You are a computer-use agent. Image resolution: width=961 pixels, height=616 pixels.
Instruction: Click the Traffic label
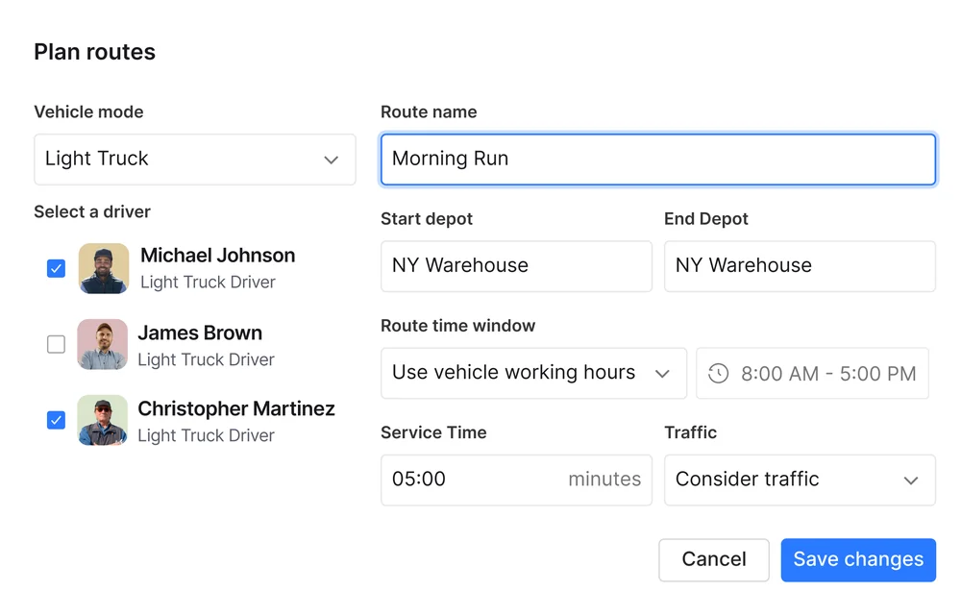690,432
